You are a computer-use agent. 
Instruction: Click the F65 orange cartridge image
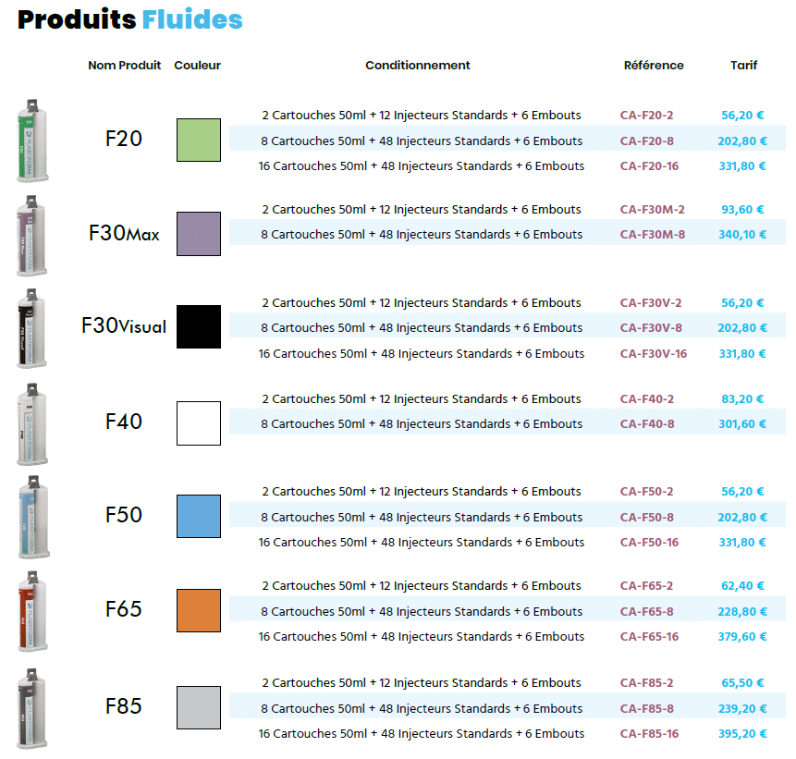32,611
